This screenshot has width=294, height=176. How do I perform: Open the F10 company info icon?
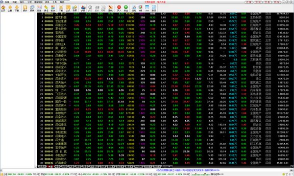[147, 8]
